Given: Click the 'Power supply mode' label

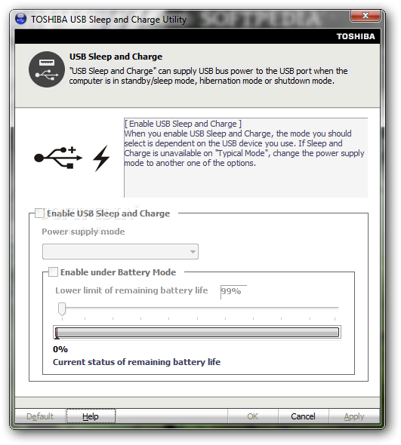Looking at the screenshot, I should coord(83,232).
